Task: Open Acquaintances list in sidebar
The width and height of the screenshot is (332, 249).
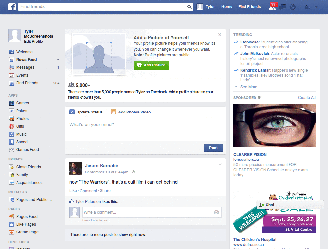Action: [x=29, y=183]
